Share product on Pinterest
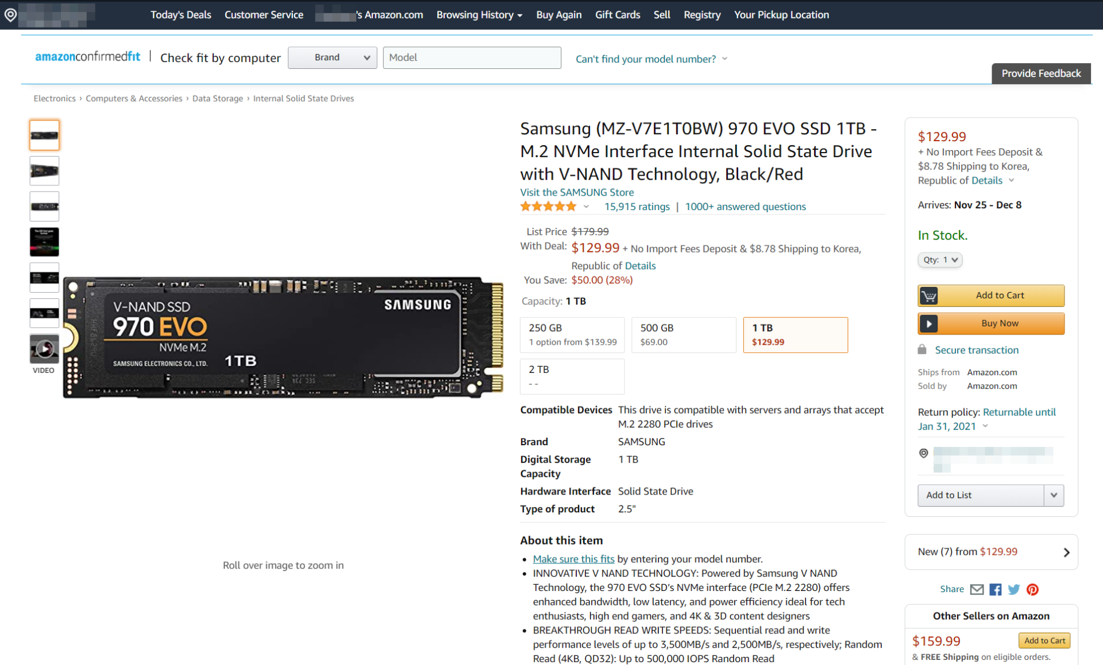This screenshot has width=1103, height=665. point(1032,589)
